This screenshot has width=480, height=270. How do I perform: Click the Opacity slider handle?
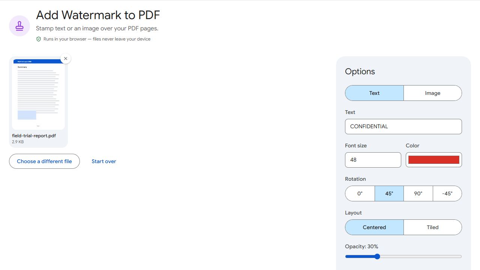click(x=377, y=256)
